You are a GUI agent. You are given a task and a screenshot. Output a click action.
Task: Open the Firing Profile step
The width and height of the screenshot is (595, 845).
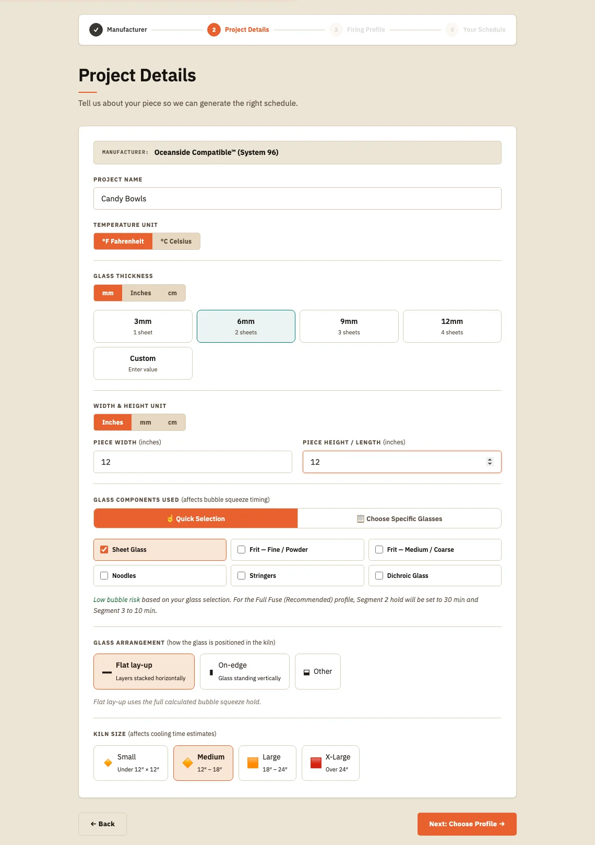click(x=357, y=30)
